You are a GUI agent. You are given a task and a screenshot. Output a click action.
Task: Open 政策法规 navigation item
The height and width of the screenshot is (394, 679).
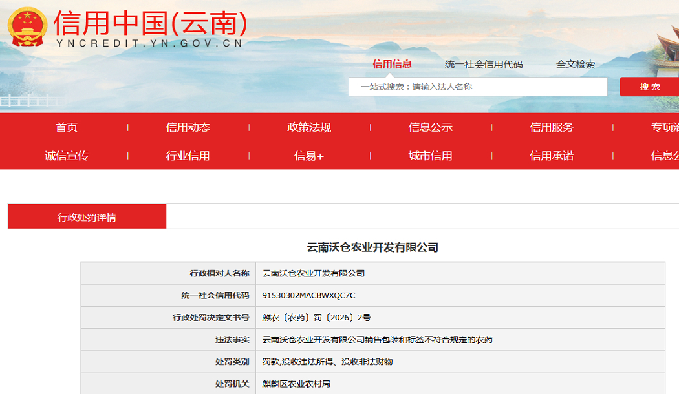coord(309,127)
